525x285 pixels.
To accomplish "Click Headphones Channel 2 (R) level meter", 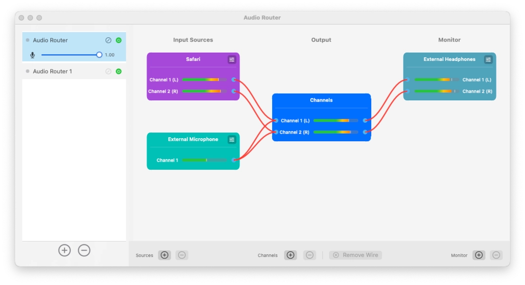I will 437,91.
